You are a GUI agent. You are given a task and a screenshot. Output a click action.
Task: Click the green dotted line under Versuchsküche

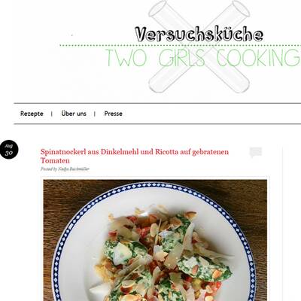point(180,45)
